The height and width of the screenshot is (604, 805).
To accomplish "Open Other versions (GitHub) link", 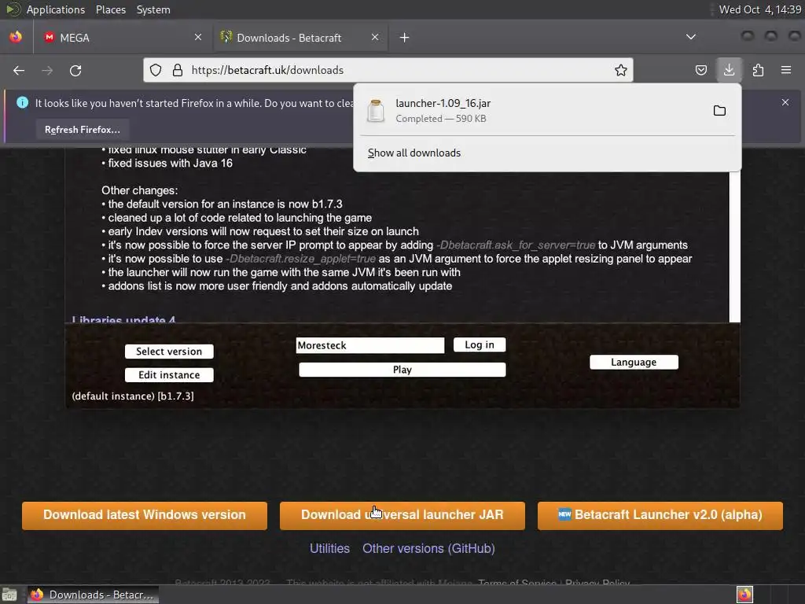I will point(428,548).
